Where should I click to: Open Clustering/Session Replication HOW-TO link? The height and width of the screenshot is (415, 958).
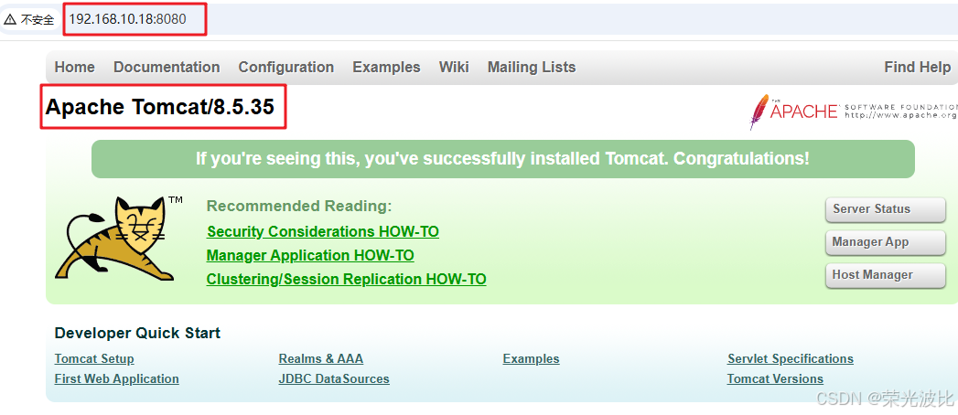coord(347,280)
